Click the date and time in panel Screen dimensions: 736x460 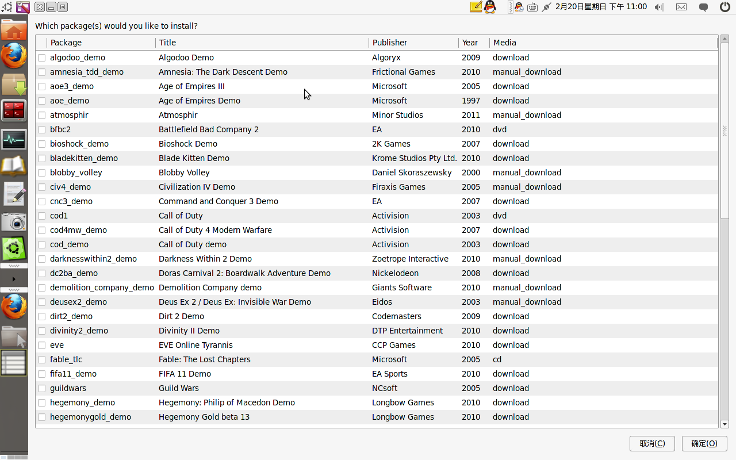(x=601, y=7)
